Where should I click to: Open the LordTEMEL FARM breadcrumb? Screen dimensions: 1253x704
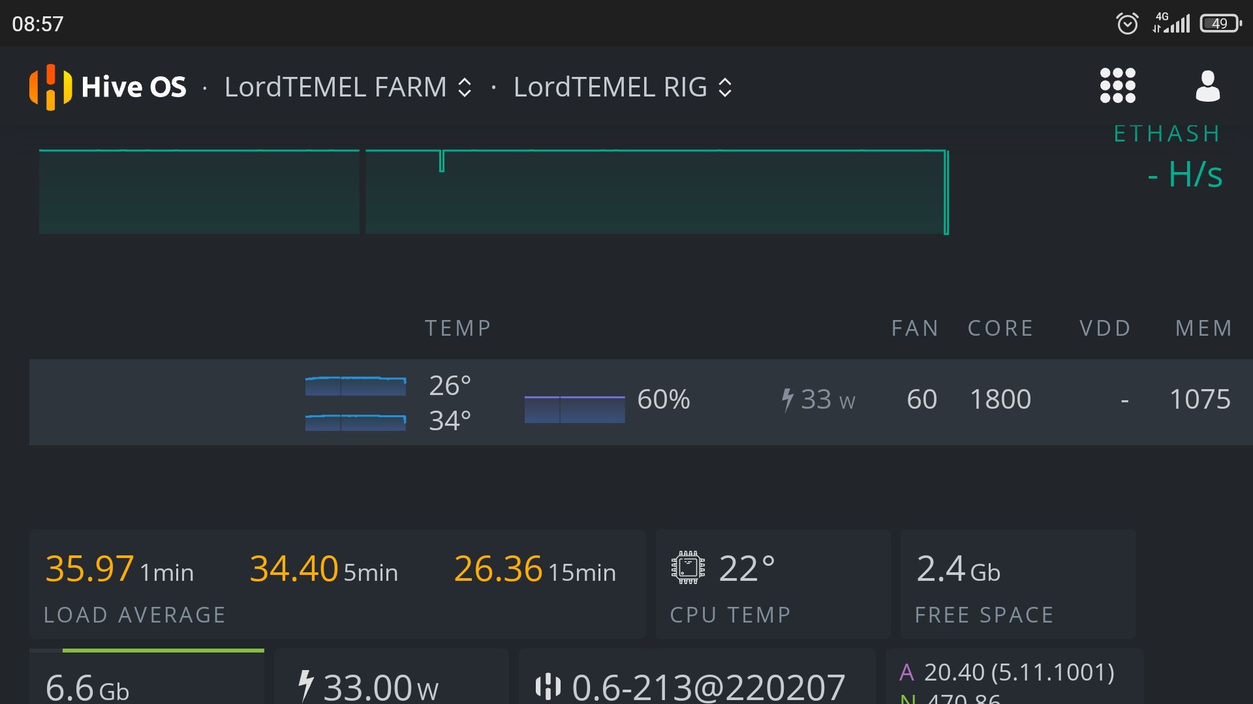[x=335, y=87]
